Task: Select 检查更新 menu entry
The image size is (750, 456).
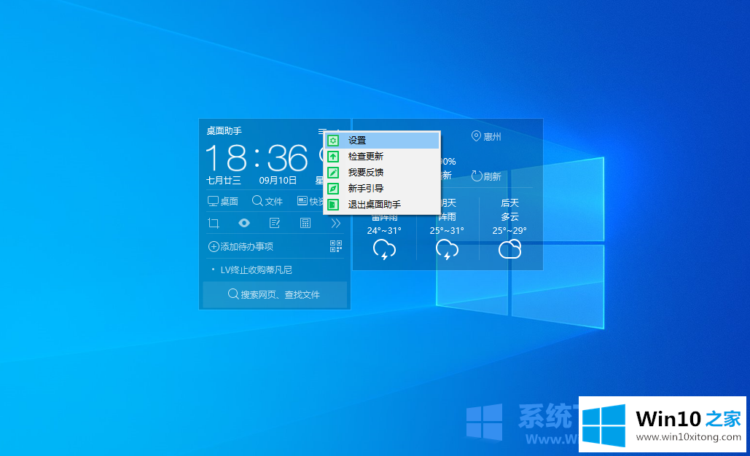Action: 382,157
